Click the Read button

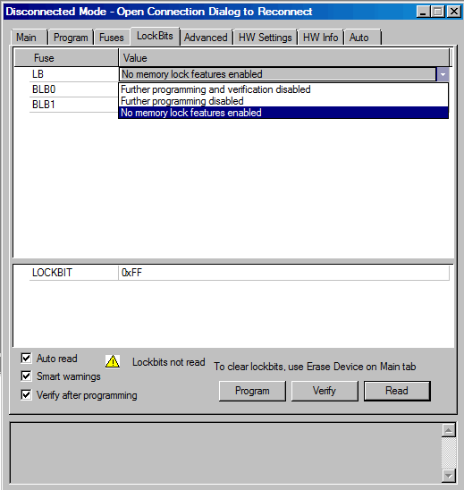click(x=397, y=391)
